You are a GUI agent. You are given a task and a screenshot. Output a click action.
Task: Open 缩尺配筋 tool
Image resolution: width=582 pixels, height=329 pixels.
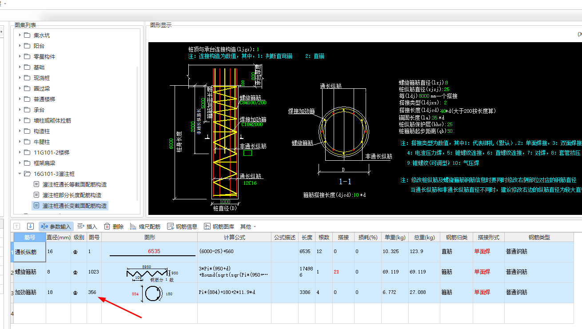145,226
